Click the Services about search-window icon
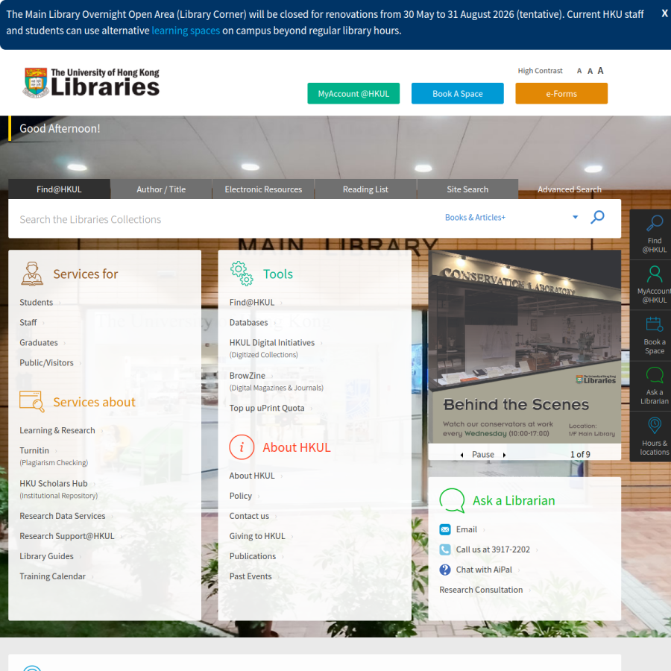This screenshot has height=671, width=671. 32,401
